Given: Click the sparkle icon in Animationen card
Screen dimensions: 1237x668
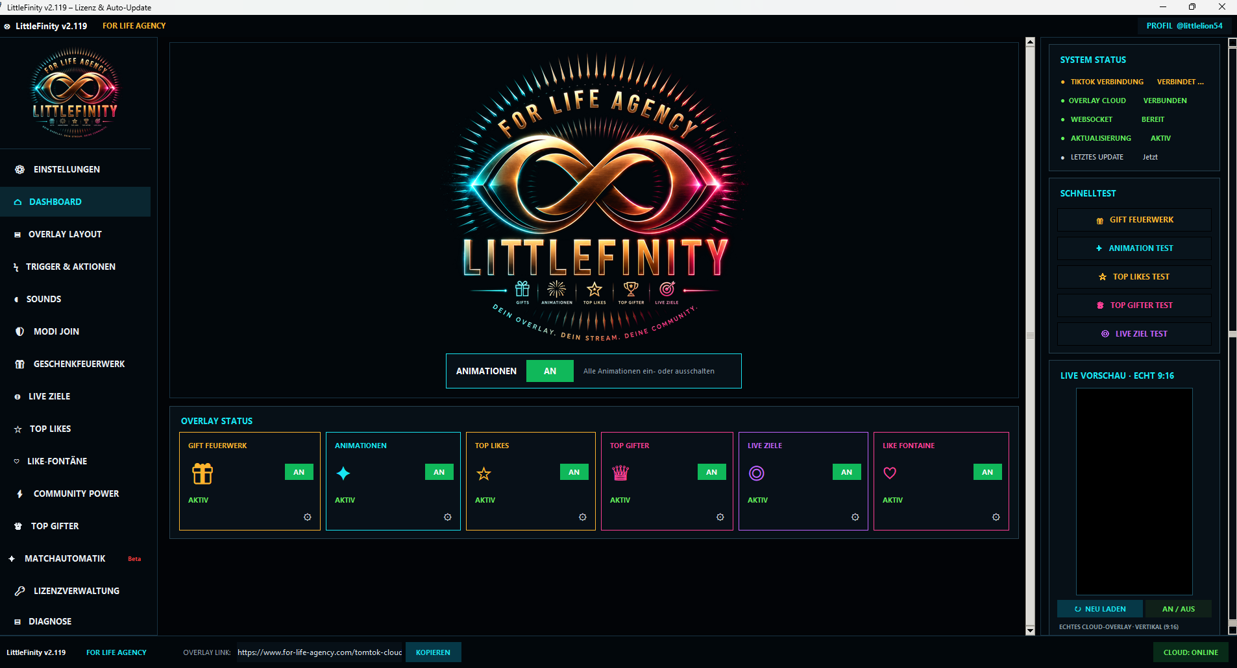Looking at the screenshot, I should 343,473.
